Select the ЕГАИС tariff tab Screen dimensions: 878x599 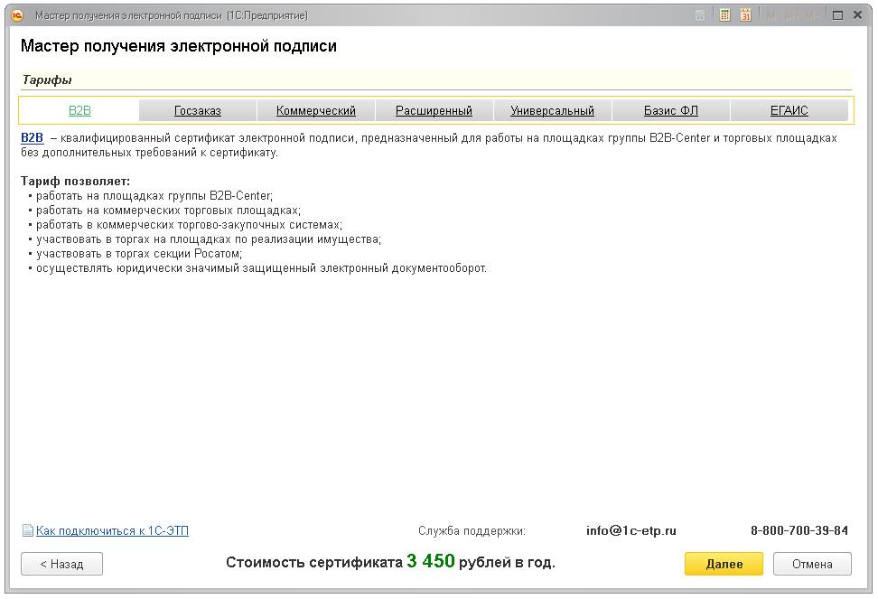tap(789, 110)
